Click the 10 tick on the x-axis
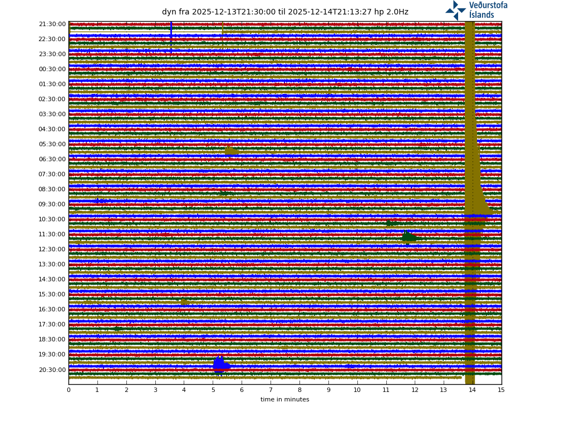The image size is (570, 427). click(357, 390)
